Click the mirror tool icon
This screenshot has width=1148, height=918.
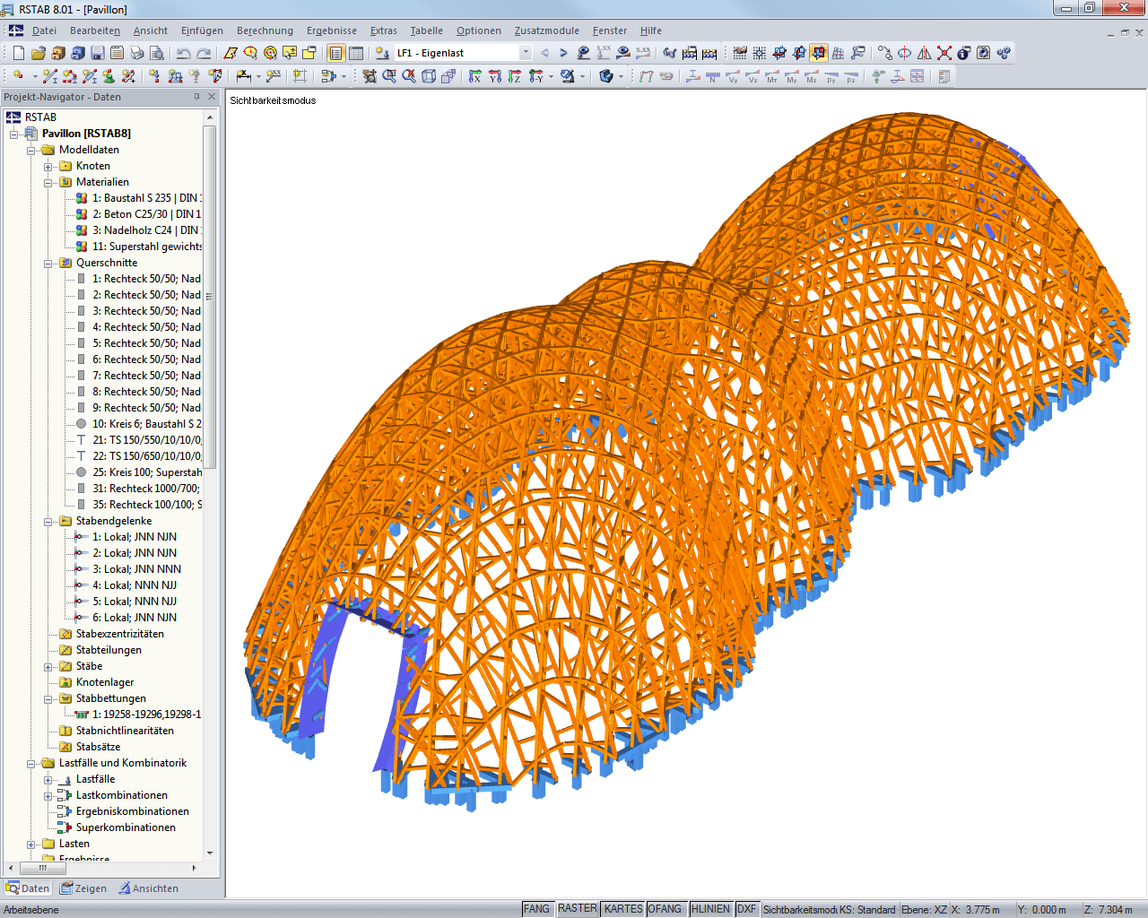[x=925, y=53]
